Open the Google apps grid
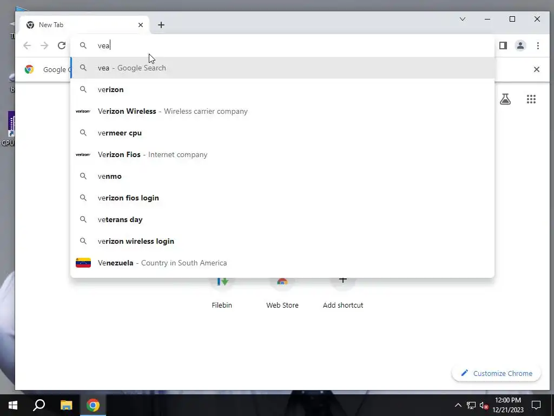 pos(531,99)
